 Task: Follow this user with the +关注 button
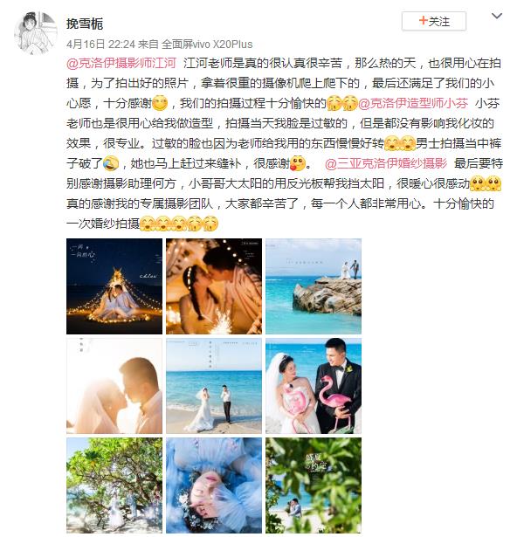pos(434,21)
